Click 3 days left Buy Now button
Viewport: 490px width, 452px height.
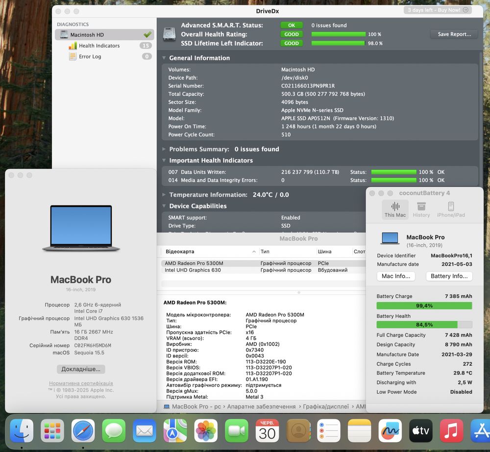438,10
